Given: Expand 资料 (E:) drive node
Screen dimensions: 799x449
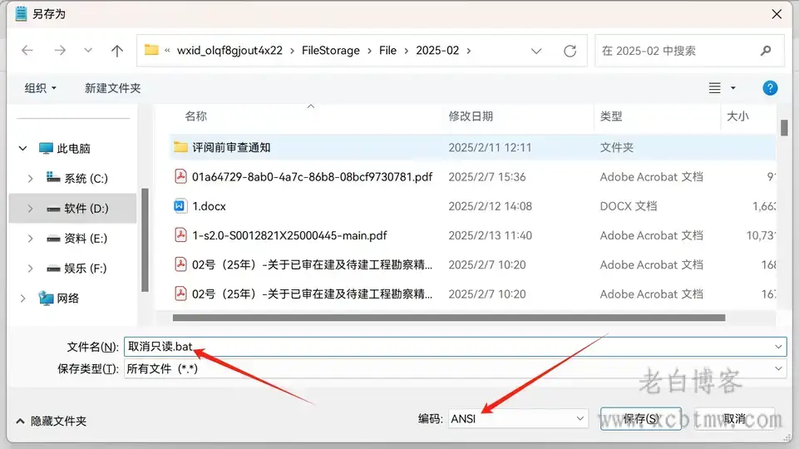Looking at the screenshot, I should (x=30, y=239).
